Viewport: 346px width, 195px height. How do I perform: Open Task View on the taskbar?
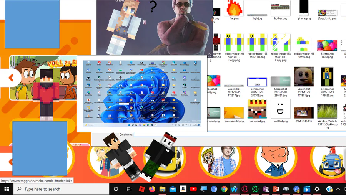[x=129, y=189]
